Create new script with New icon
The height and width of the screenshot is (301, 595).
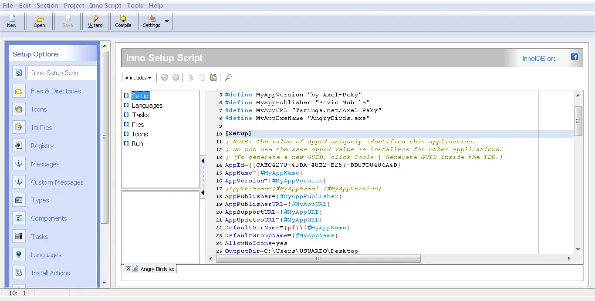[12, 21]
